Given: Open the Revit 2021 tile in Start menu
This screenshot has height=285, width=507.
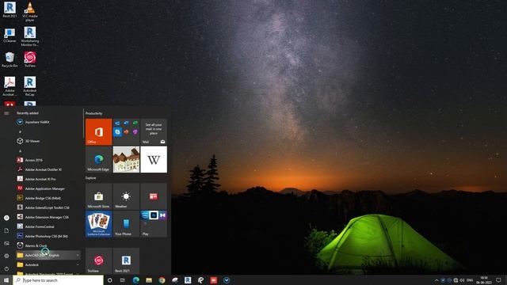Looking at the screenshot, I should tap(126, 260).
